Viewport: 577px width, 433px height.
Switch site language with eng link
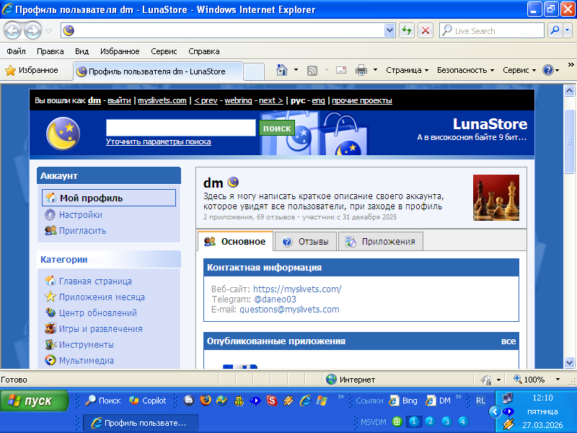pos(318,100)
